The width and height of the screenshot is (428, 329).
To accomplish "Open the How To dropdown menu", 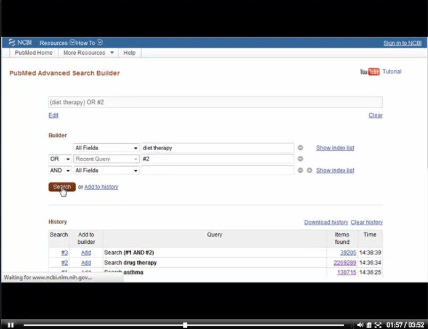I will tap(89, 43).
